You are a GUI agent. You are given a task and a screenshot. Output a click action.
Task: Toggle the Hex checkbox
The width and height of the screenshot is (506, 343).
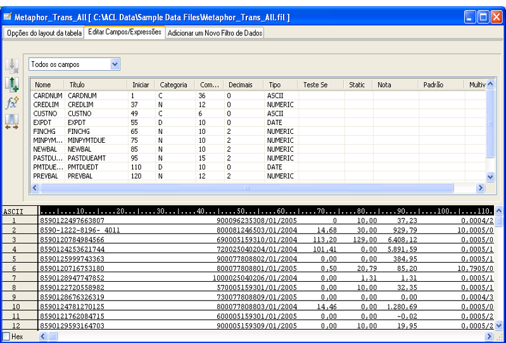pos(6,337)
